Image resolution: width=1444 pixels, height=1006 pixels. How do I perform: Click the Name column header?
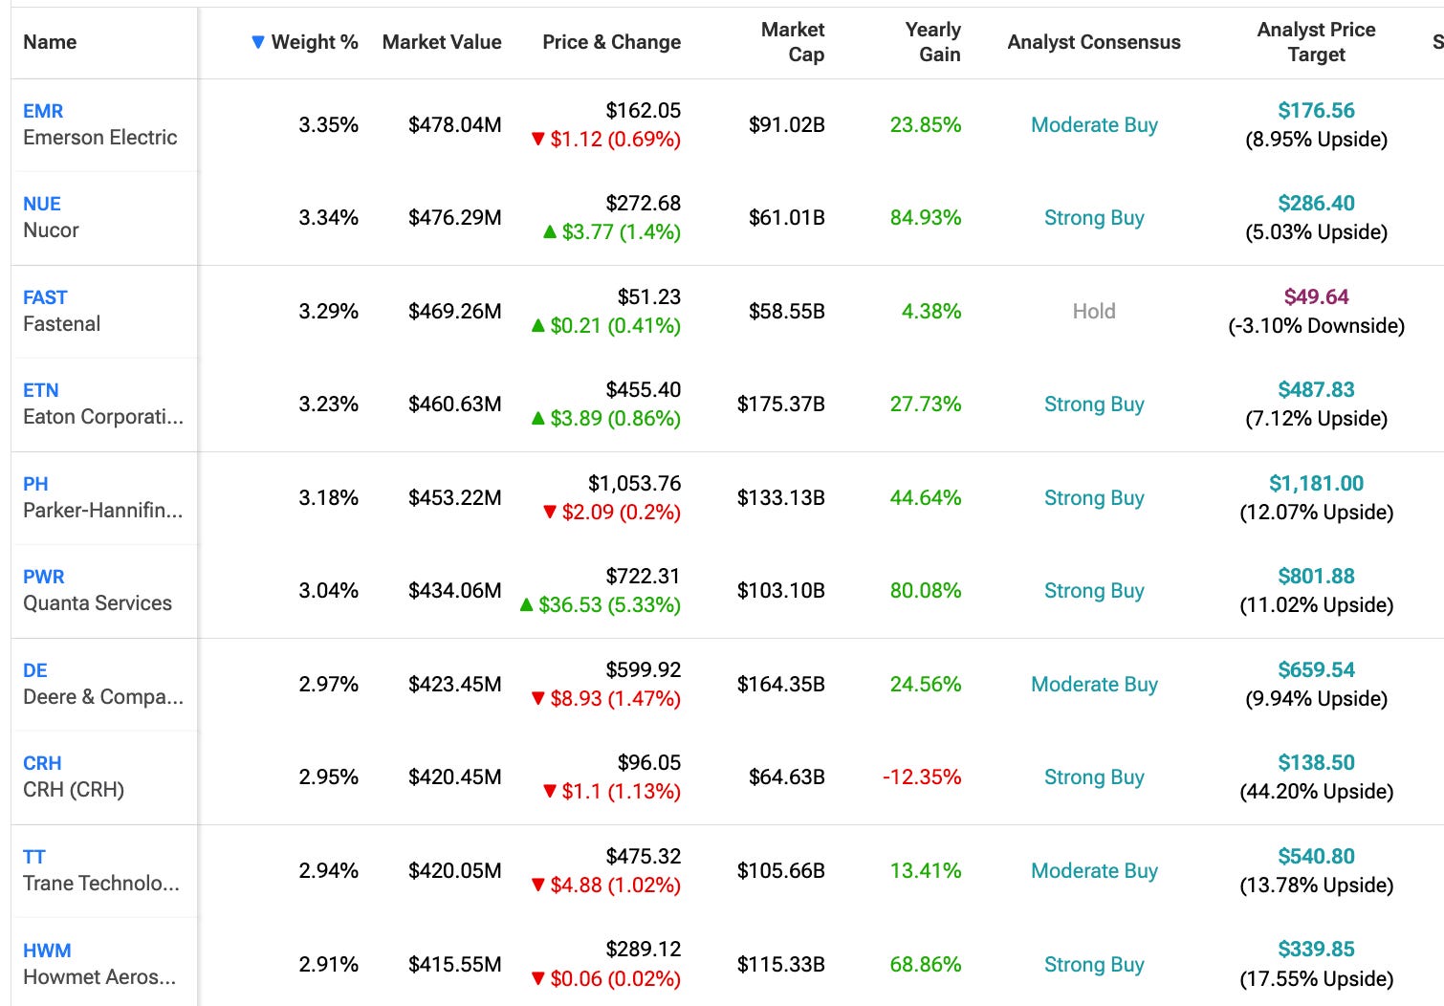[50, 42]
